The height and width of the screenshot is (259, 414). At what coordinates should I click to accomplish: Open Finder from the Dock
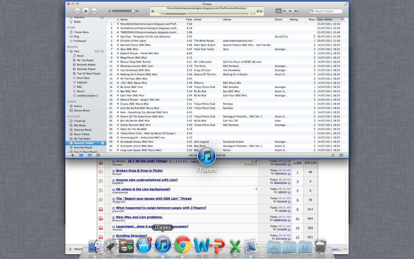pyautogui.click(x=95, y=247)
